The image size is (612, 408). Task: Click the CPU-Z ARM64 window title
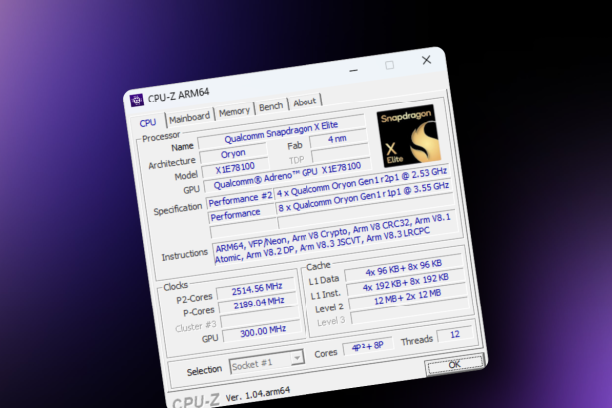click(179, 95)
